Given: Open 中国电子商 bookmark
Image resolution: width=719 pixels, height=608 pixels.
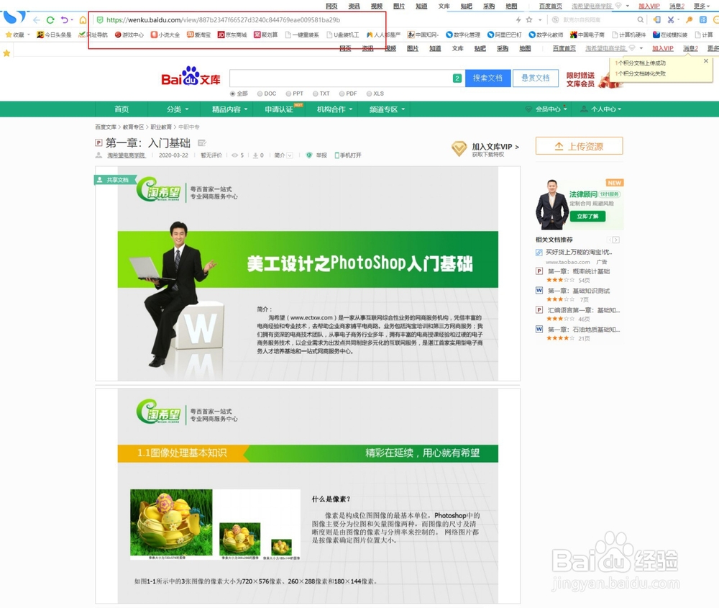Looking at the screenshot, I should pyautogui.click(x=587, y=35).
